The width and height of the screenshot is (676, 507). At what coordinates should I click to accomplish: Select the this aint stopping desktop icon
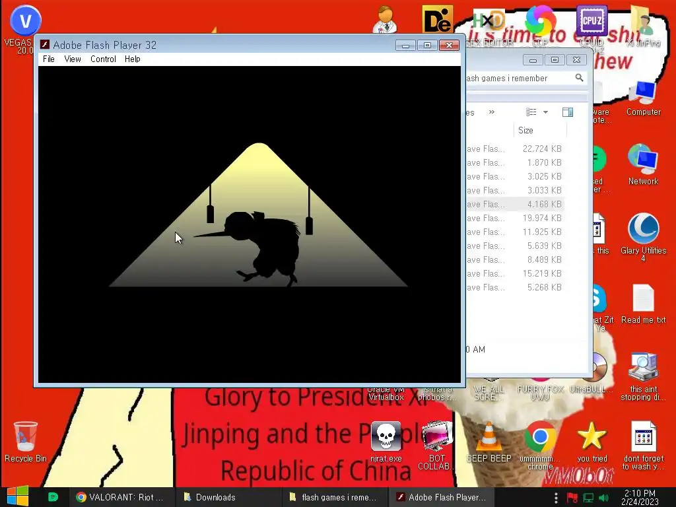click(643, 376)
